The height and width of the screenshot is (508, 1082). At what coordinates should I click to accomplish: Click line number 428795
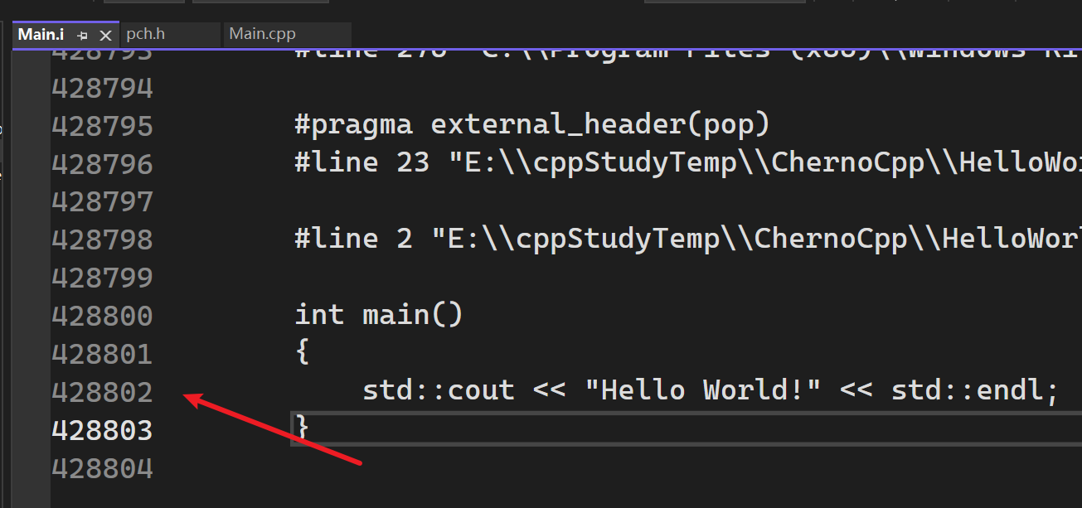102,126
